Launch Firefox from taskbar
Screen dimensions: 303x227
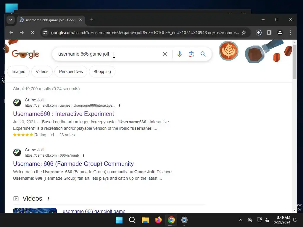158,220
